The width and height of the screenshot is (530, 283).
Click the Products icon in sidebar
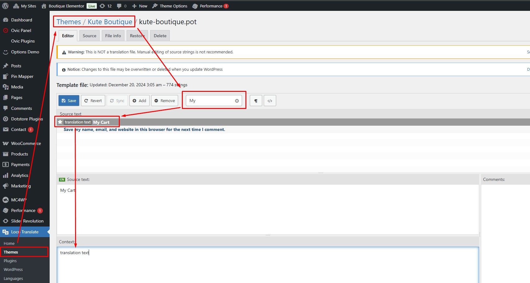(x=5, y=154)
